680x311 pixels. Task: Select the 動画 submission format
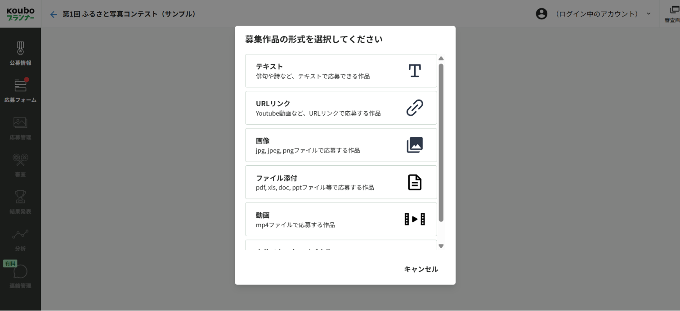pos(341,219)
